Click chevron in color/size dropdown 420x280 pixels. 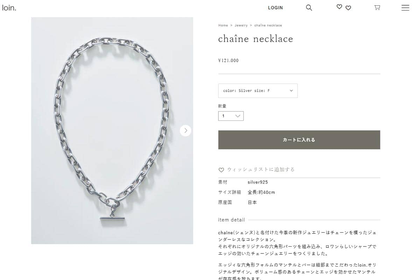click(x=291, y=91)
